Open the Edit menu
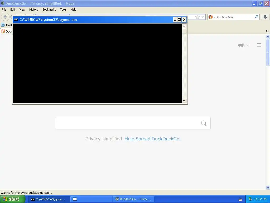 click(13, 10)
